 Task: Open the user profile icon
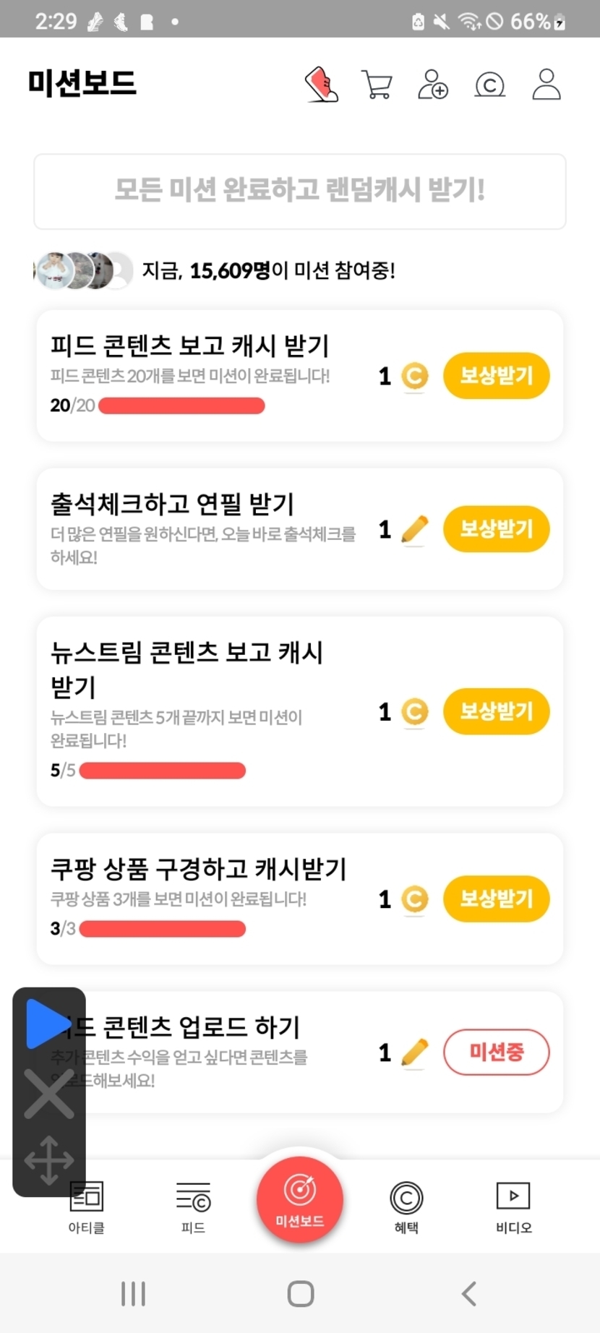click(x=547, y=85)
